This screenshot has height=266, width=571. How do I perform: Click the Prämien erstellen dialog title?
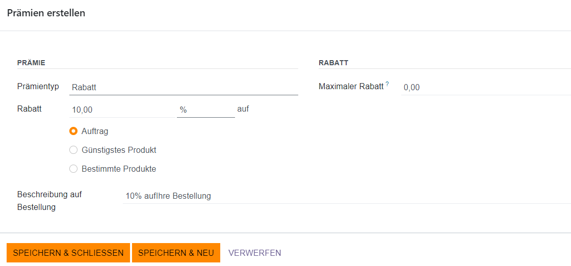coord(46,13)
